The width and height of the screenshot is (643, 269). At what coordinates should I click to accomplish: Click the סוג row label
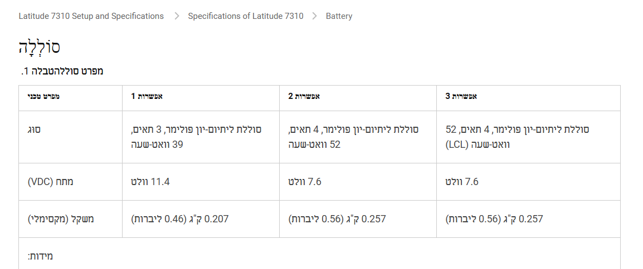(x=35, y=129)
